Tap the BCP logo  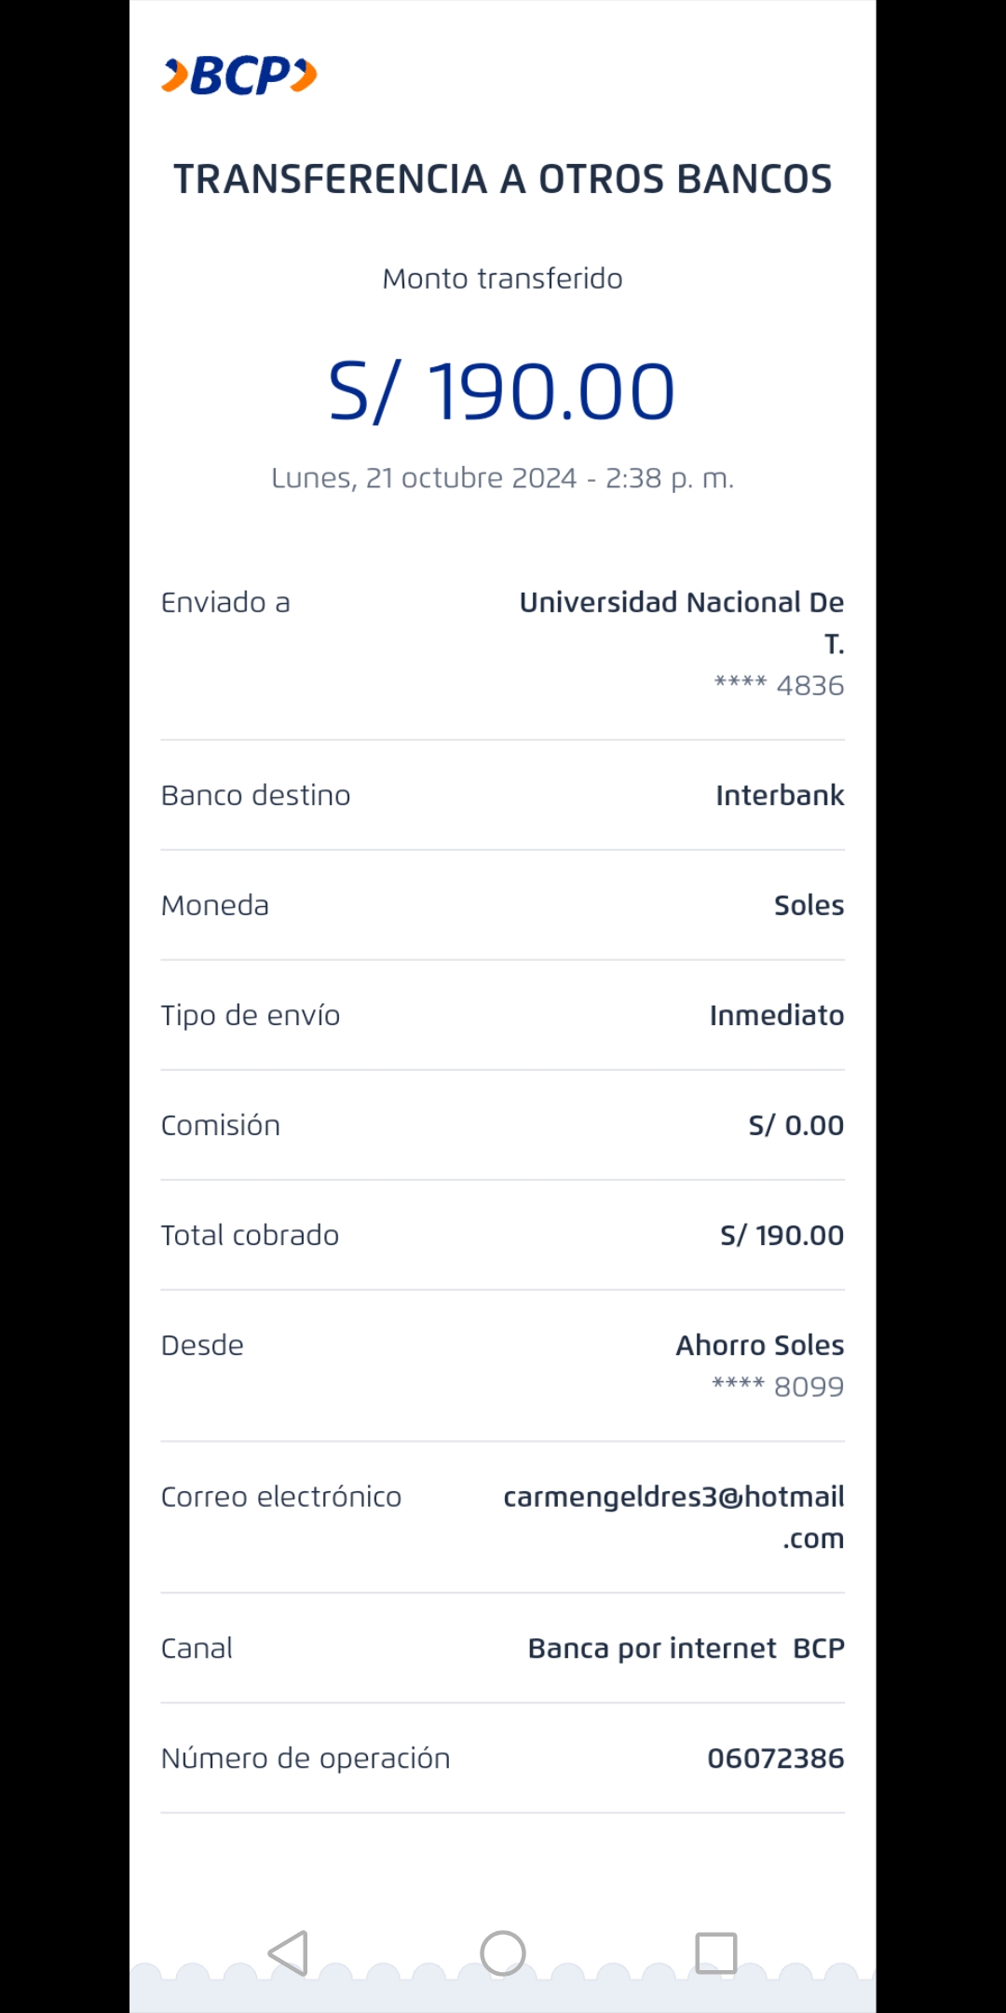click(239, 75)
